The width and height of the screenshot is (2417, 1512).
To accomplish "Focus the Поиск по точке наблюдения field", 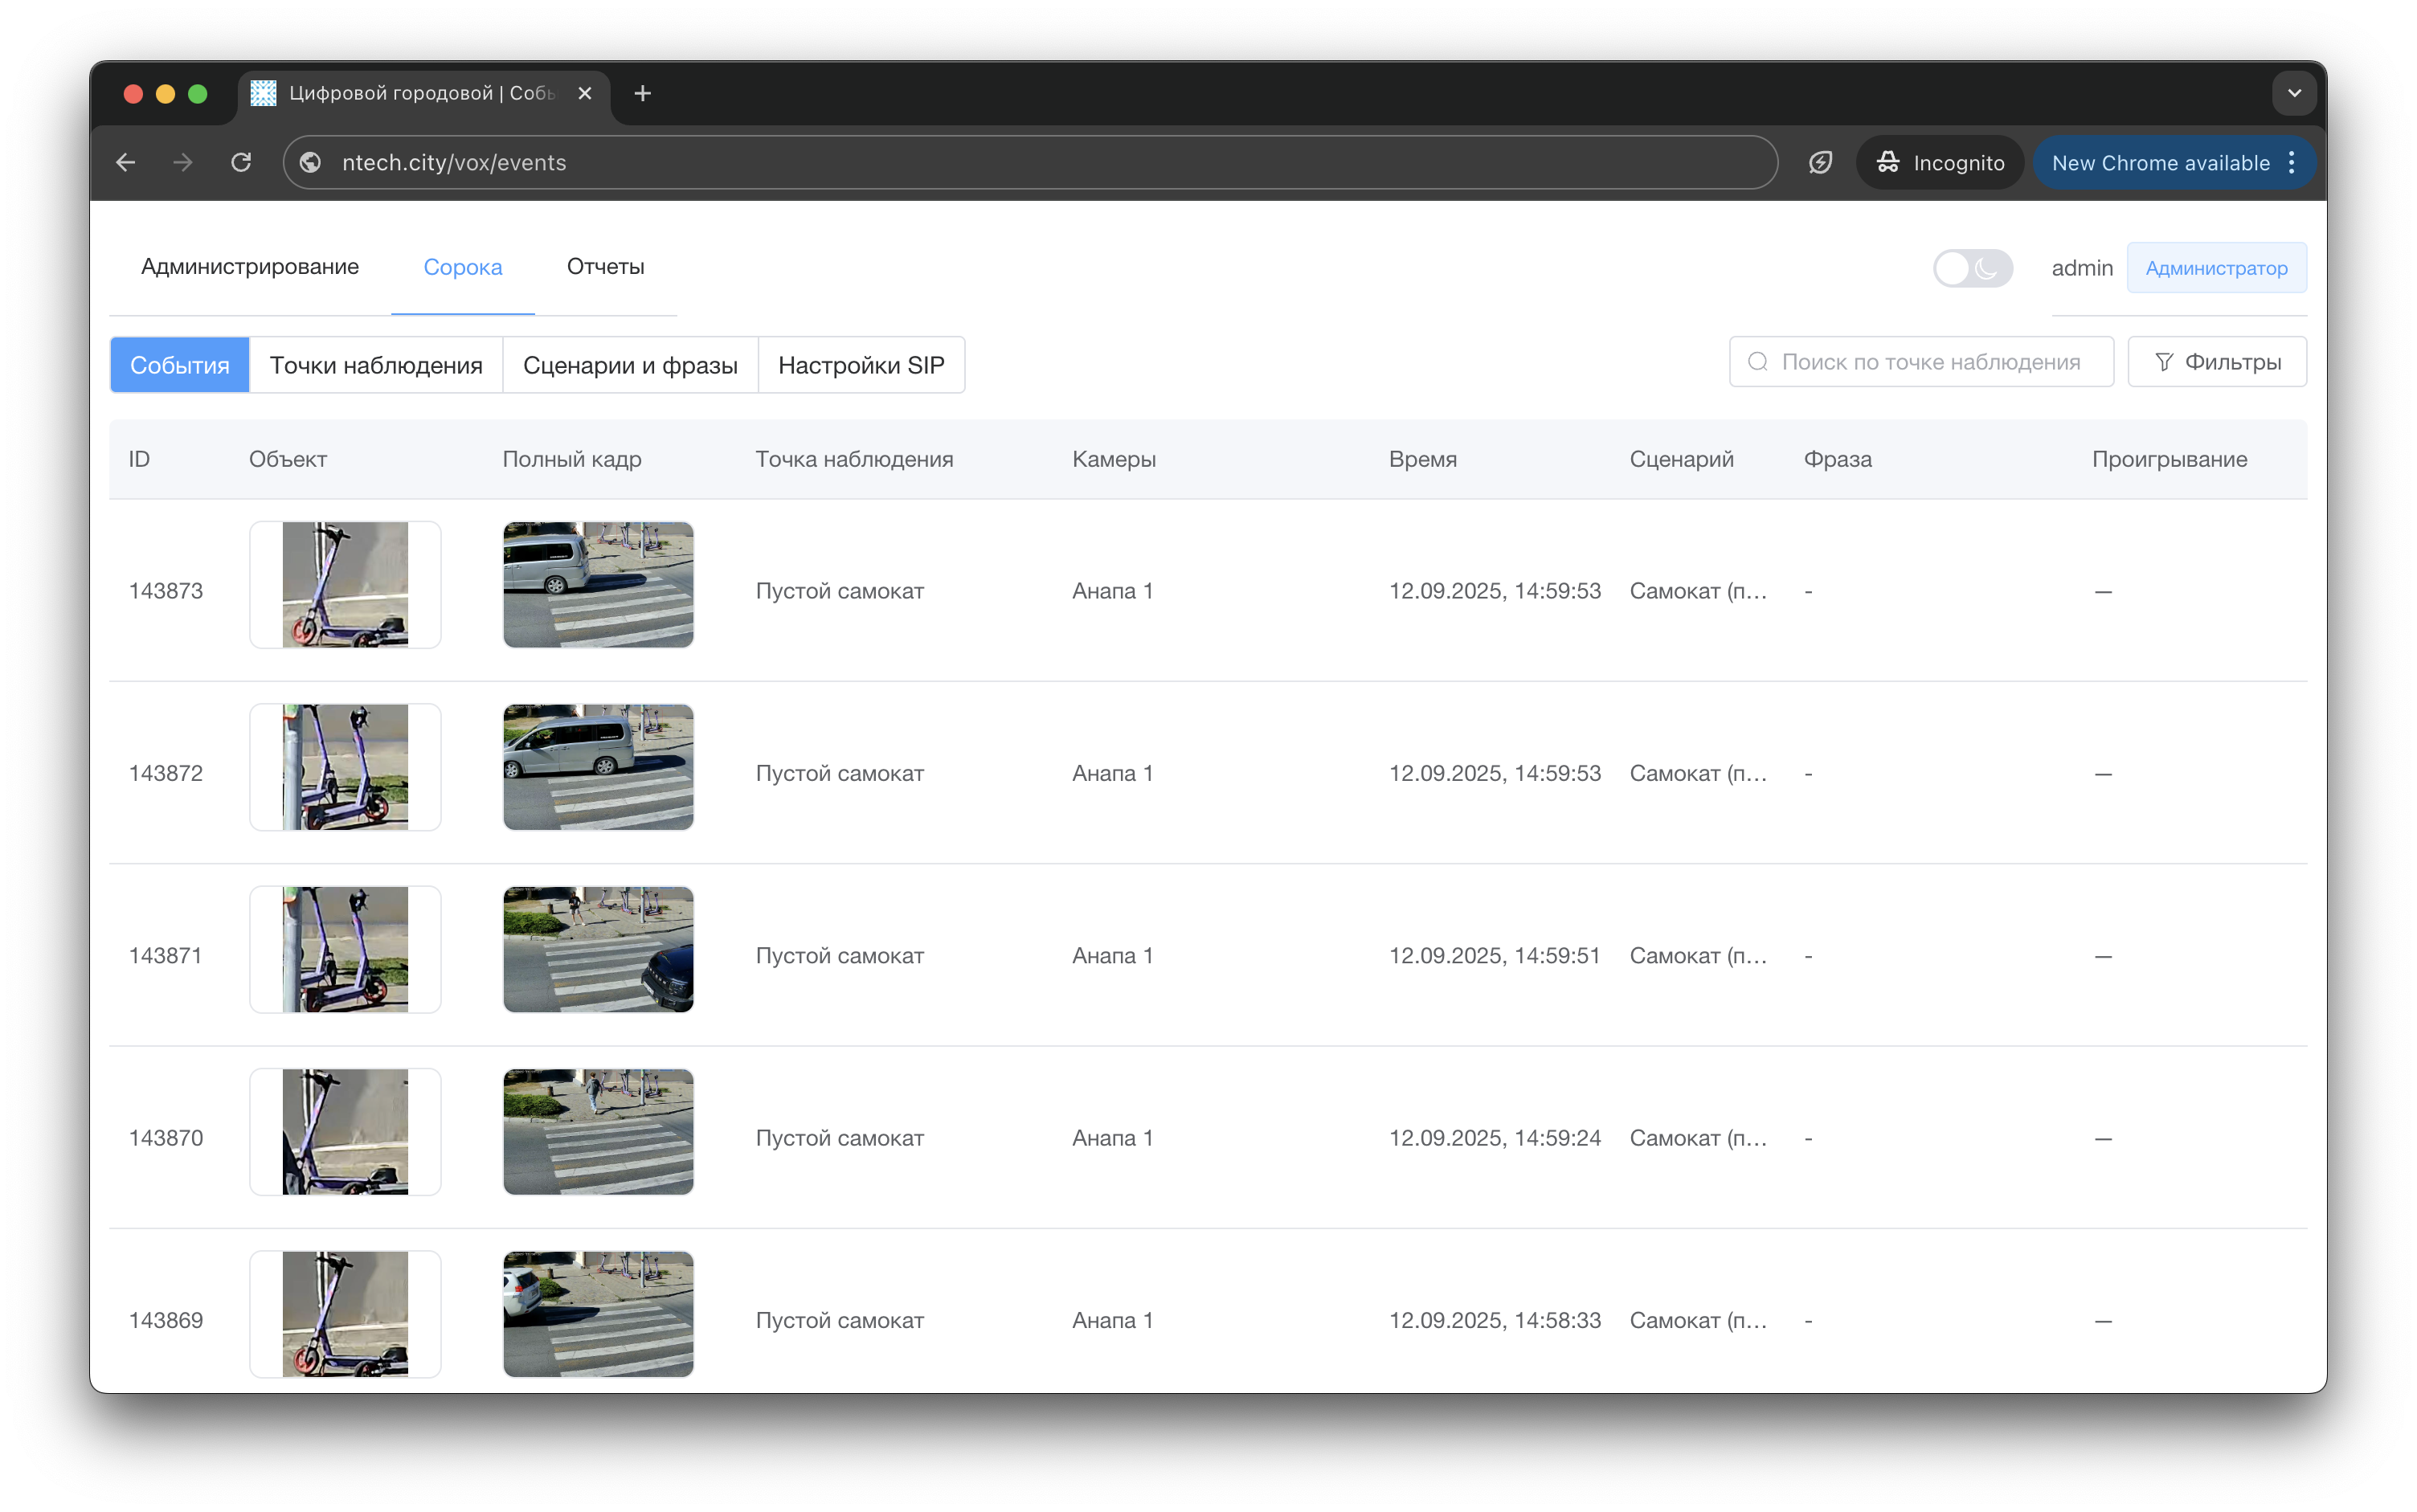I will click(x=1930, y=362).
